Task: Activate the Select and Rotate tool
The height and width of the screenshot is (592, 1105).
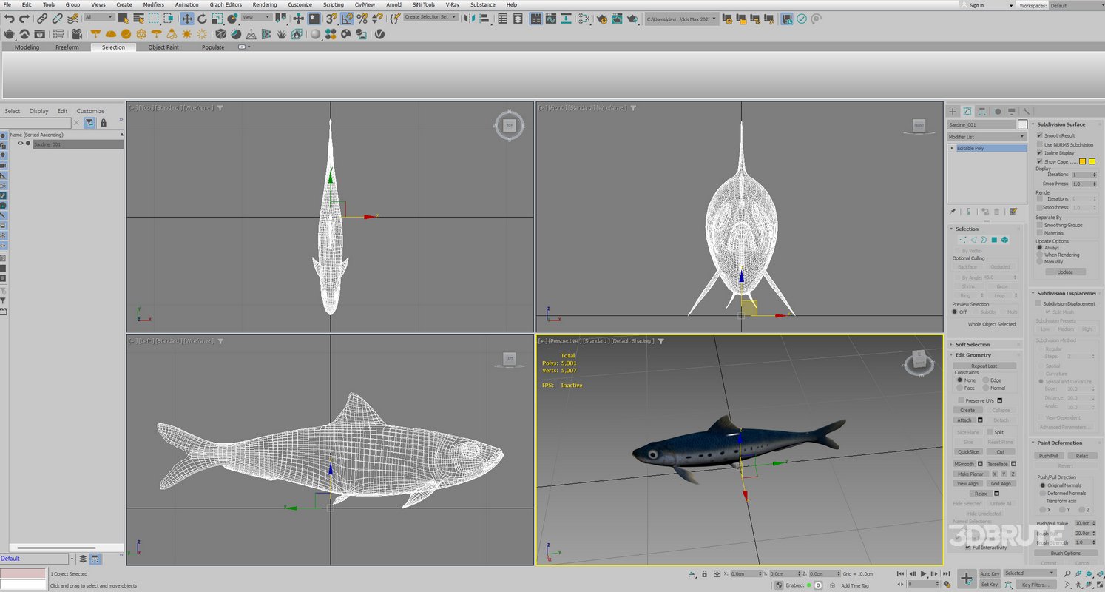Action: coord(202,18)
